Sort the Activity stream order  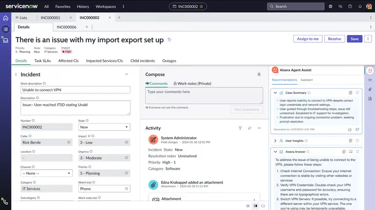coord(250,128)
